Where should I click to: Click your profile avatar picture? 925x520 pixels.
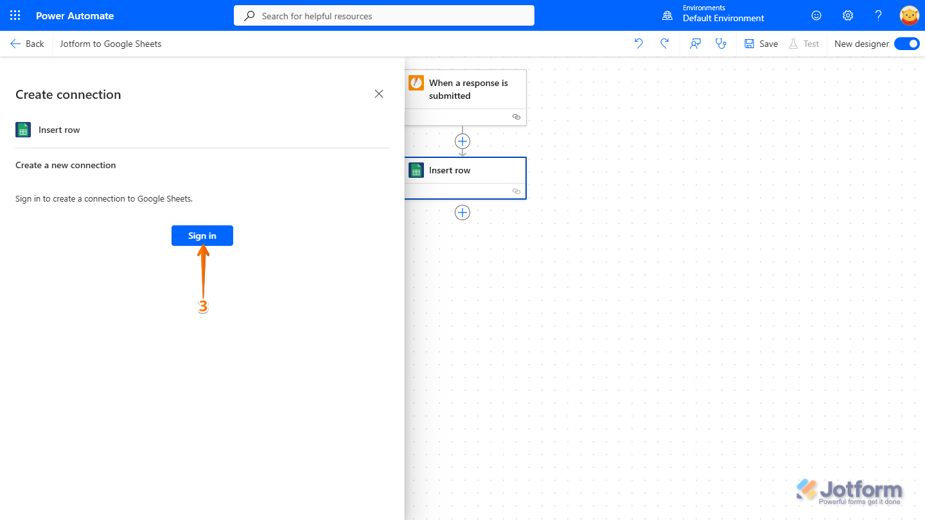pos(909,15)
